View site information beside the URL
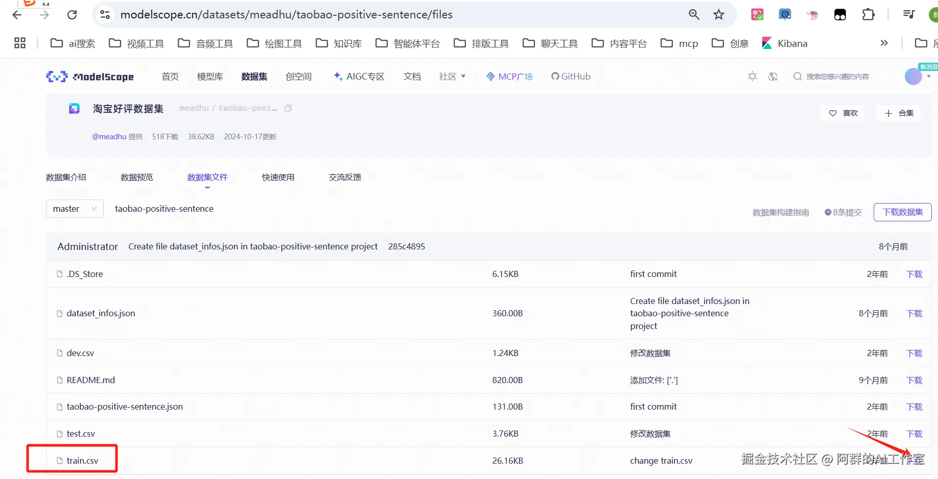The height and width of the screenshot is (479, 938). (105, 15)
